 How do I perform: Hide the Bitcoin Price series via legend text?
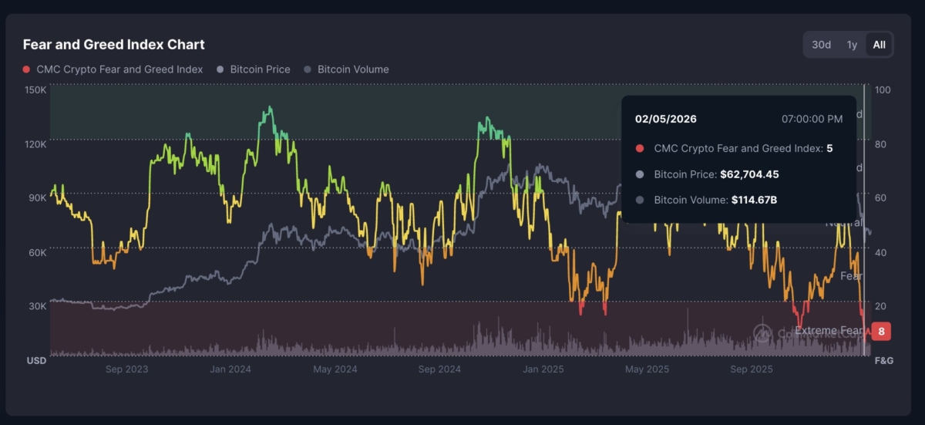260,69
